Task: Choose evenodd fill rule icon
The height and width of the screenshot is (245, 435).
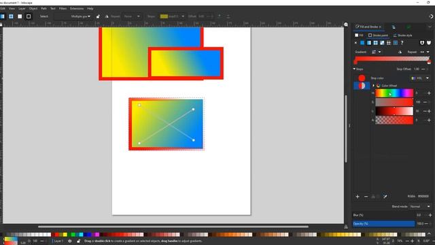Action: [422, 43]
